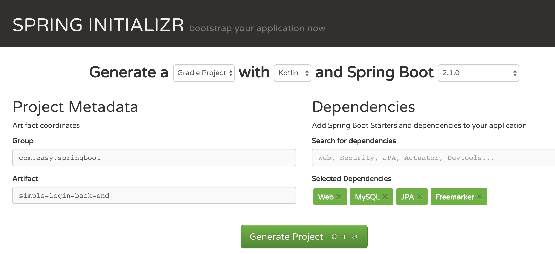Image resolution: width=555 pixels, height=254 pixels.
Task: Remove the JPA dependency with its X icon
Action: (419, 197)
